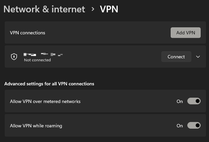Click Allow VPN over metered networks label

pos(45,101)
